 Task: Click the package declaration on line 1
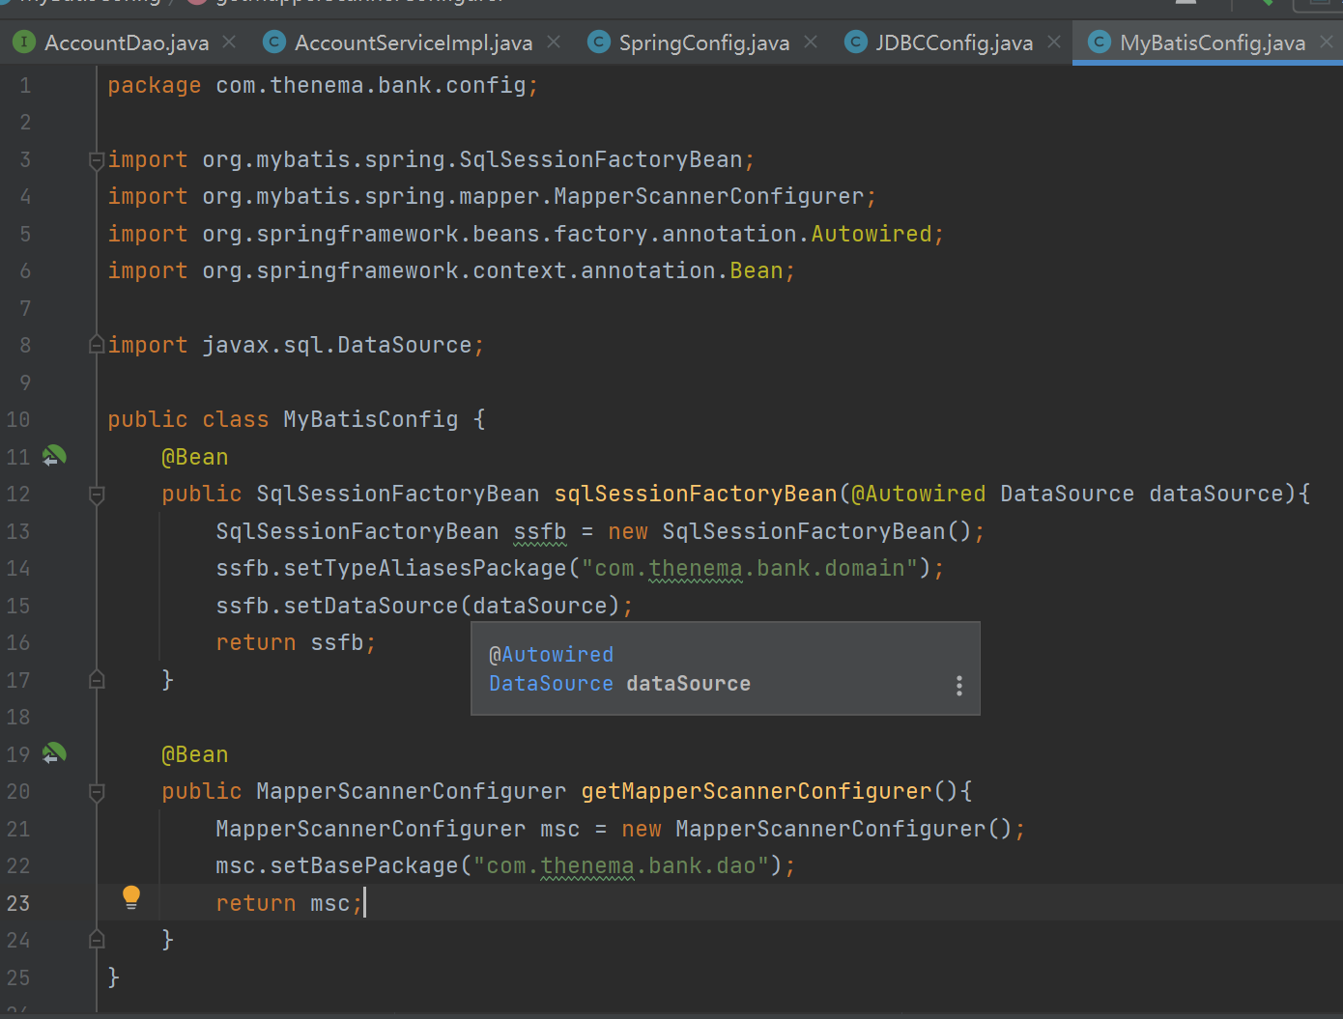[x=323, y=85]
